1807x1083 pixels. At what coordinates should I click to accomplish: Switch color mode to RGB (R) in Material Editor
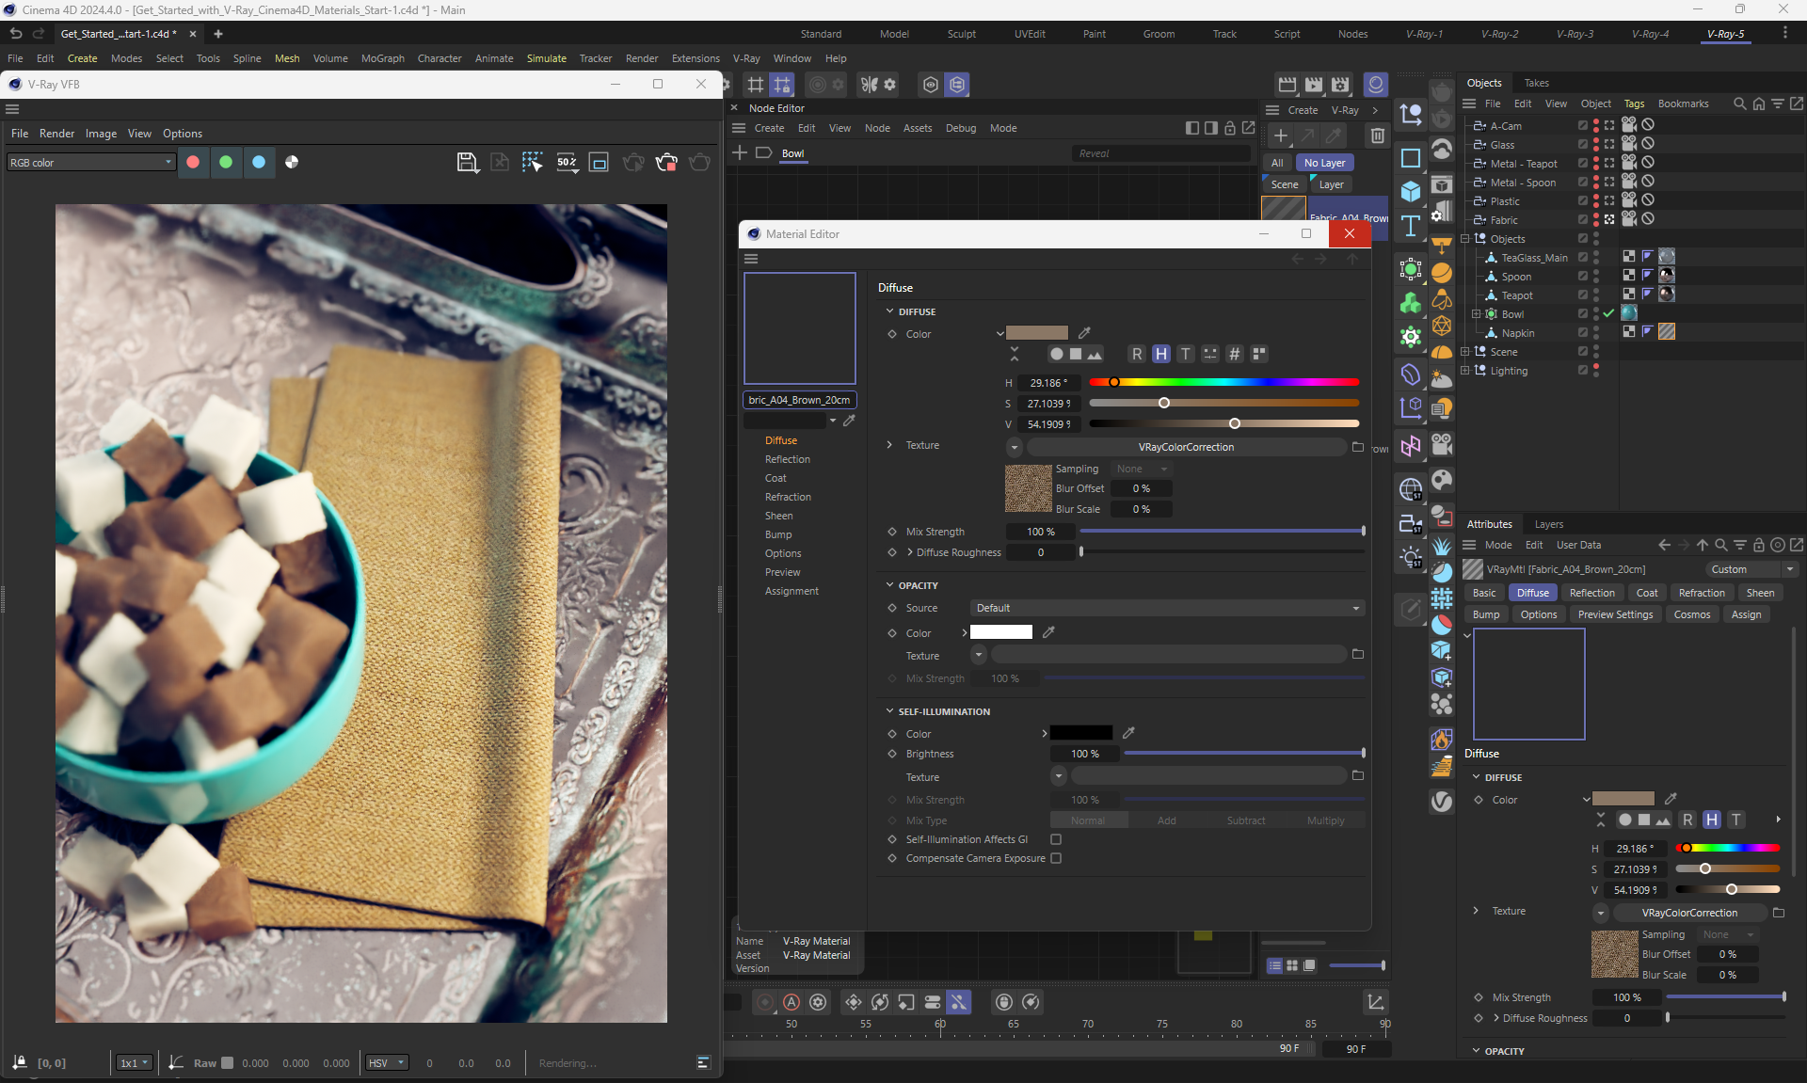(x=1137, y=354)
